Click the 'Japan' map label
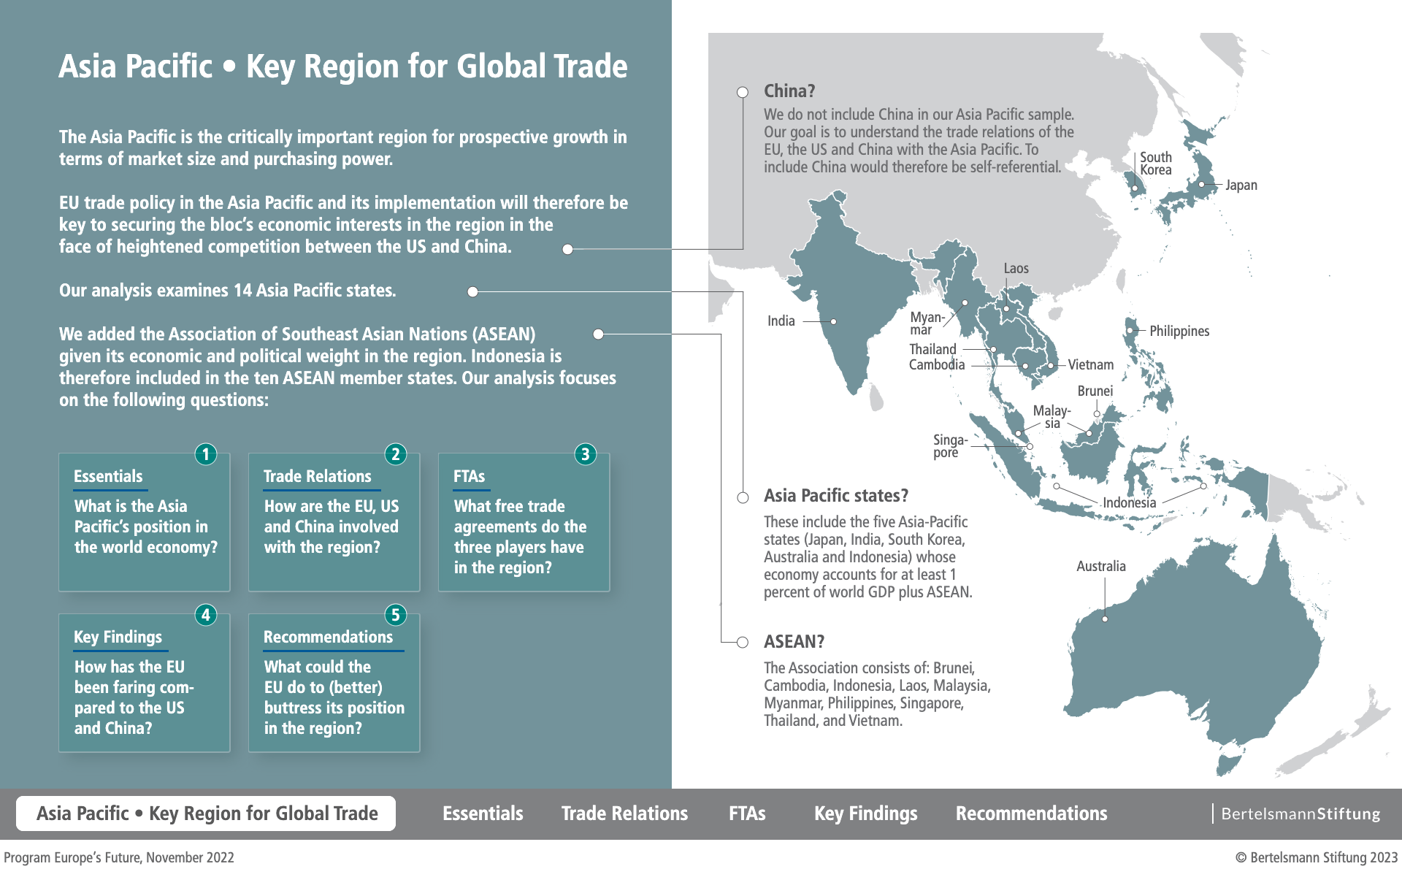The height and width of the screenshot is (869, 1402). [x=1241, y=185]
